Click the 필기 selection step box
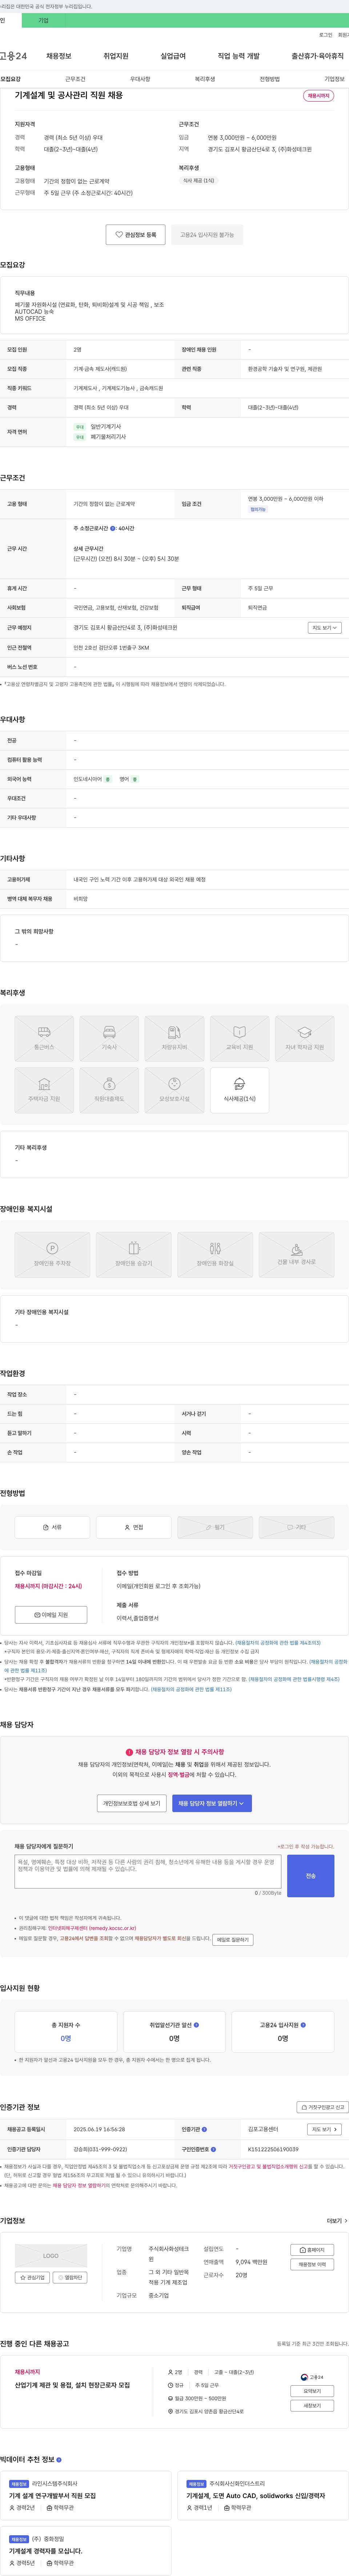This screenshot has height=2576, width=349. click(x=215, y=1527)
